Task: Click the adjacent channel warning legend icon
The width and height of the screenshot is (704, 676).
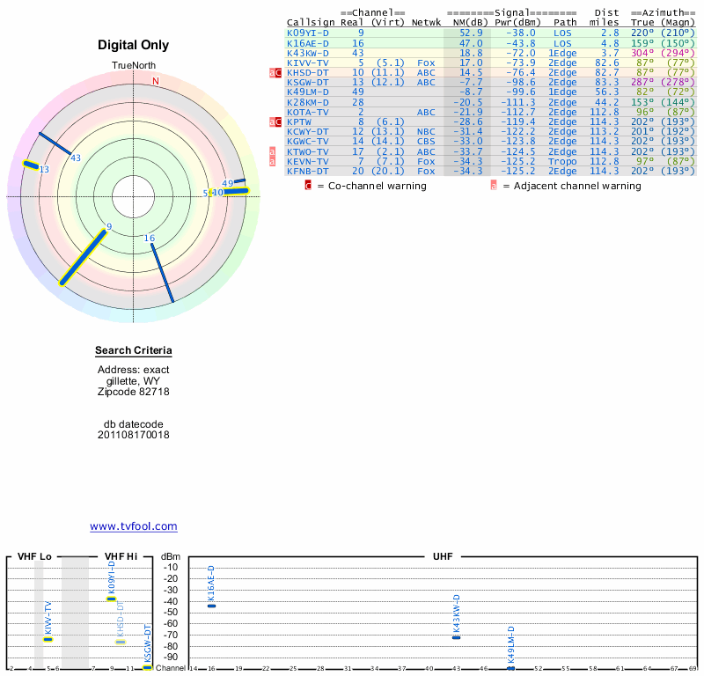Action: pos(494,186)
